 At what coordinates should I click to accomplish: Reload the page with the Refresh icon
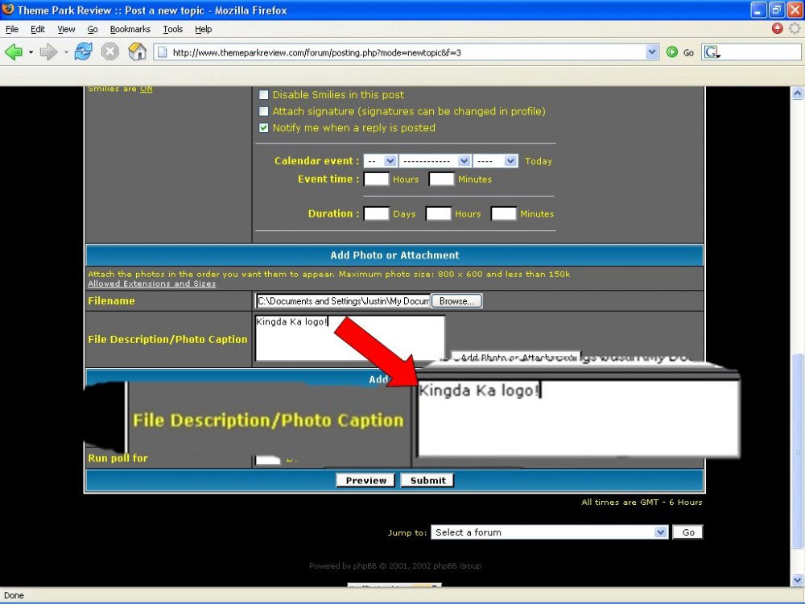[x=83, y=52]
